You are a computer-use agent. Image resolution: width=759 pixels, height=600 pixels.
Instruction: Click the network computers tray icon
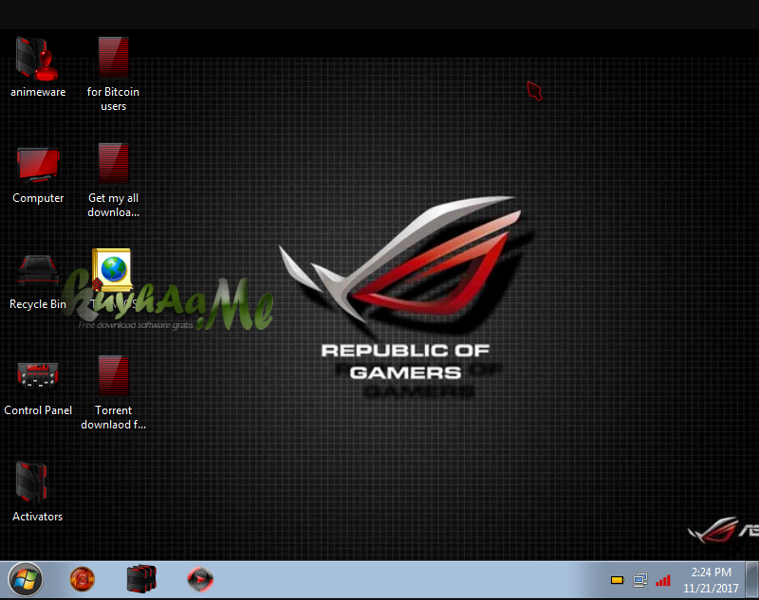click(x=639, y=580)
